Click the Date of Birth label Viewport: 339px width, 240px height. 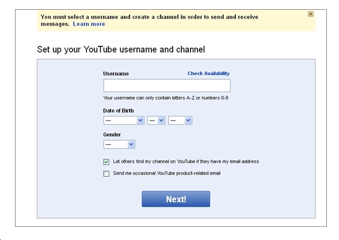(118, 111)
